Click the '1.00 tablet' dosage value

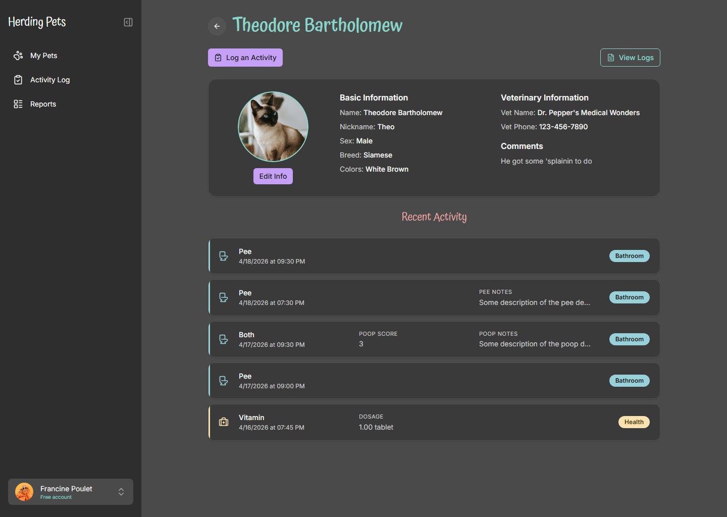[376, 427]
